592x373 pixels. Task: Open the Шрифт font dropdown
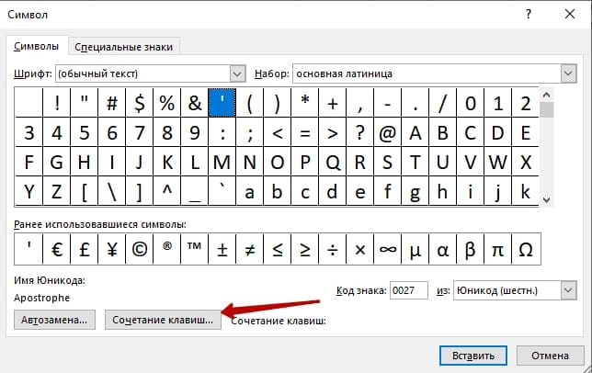238,73
